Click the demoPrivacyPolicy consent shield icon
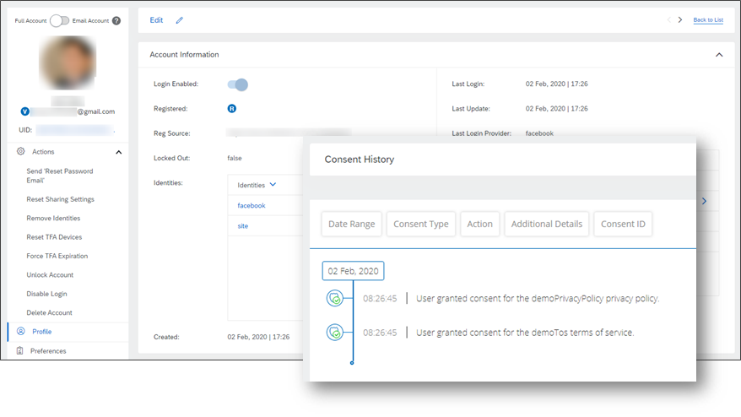This screenshot has width=741, height=417. 335,298
